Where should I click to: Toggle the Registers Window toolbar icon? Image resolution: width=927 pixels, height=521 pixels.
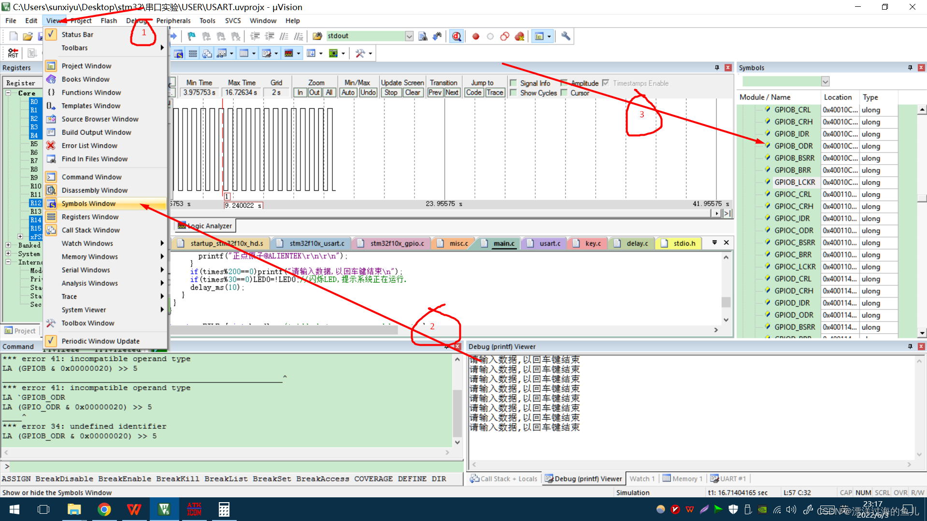[x=193, y=53]
